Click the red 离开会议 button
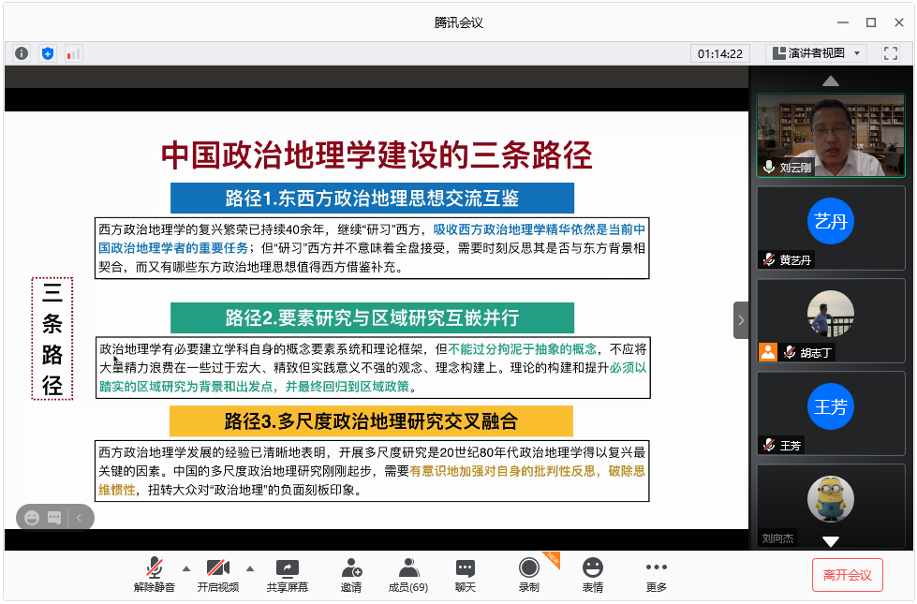917x604 pixels. (x=847, y=575)
